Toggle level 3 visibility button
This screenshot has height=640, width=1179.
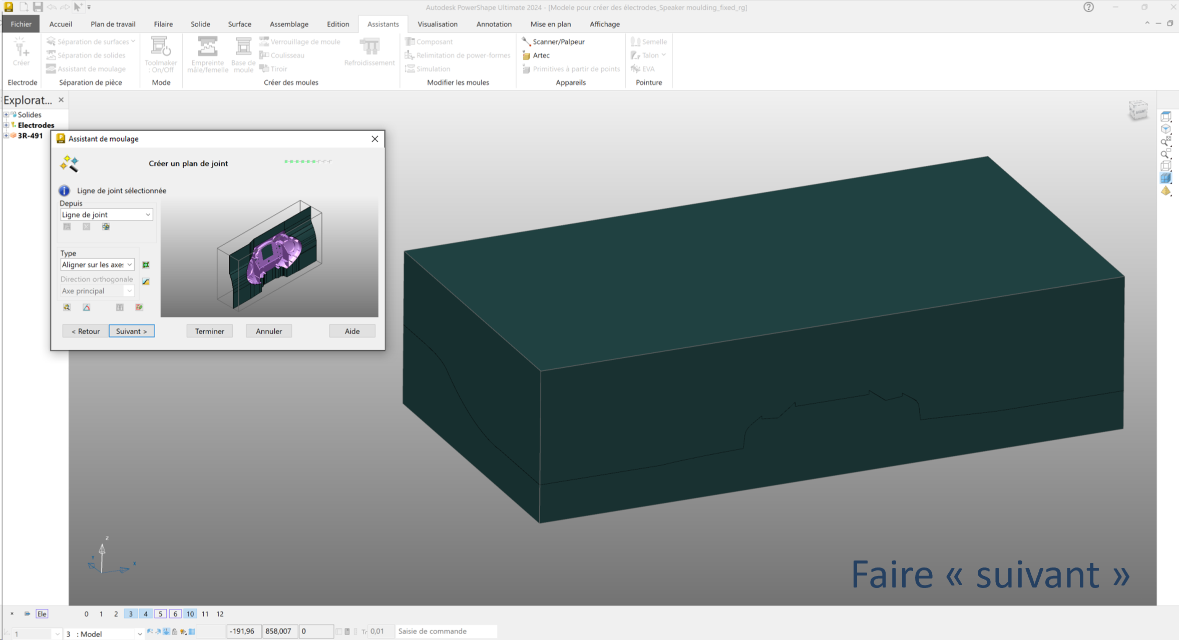tap(131, 614)
